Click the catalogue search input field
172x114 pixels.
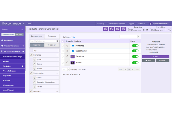pos(128,36)
